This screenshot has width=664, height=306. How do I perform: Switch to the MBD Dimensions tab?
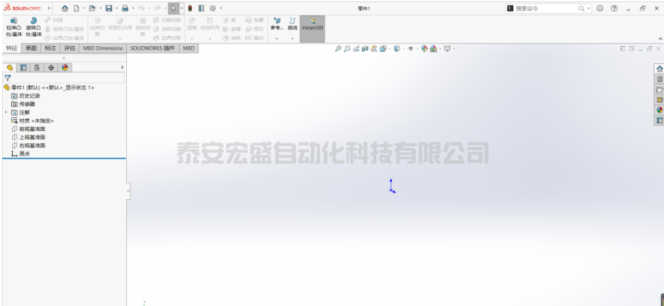tap(103, 48)
